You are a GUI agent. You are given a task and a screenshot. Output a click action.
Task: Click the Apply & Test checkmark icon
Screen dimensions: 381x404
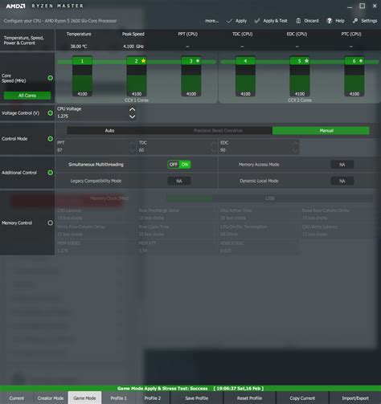click(257, 21)
